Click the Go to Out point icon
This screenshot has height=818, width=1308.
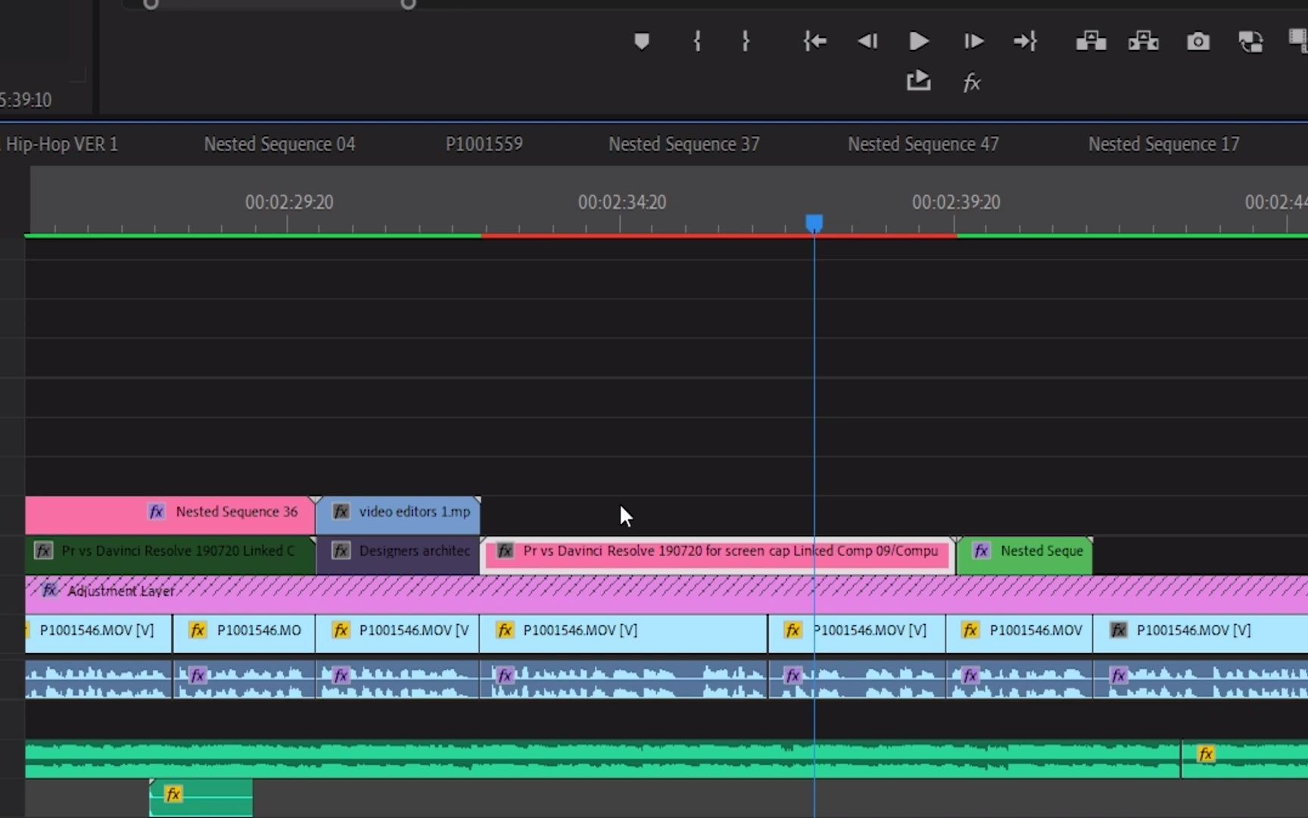pos(1026,42)
